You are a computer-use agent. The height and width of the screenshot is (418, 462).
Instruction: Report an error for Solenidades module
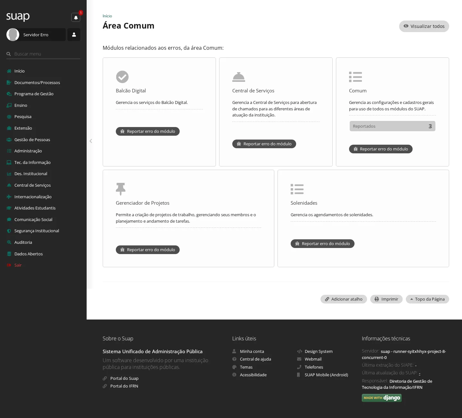point(322,243)
